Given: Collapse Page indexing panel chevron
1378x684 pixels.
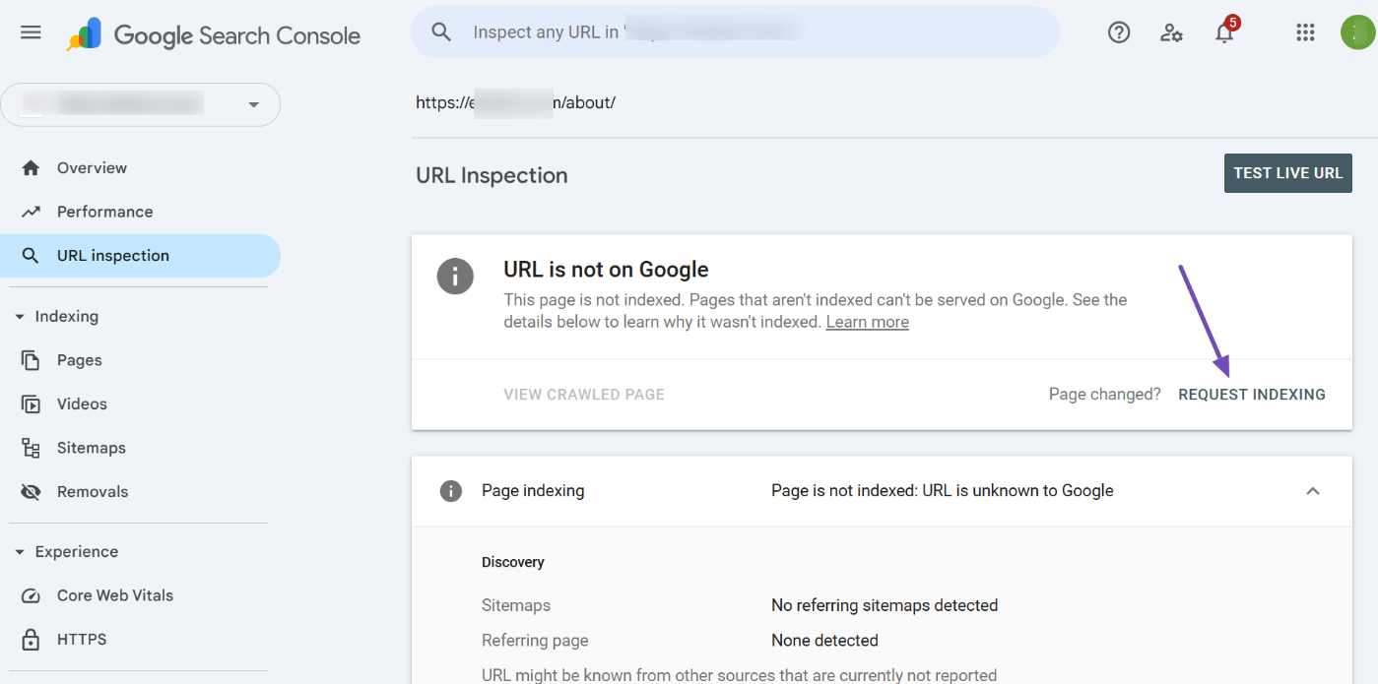Looking at the screenshot, I should 1313,491.
